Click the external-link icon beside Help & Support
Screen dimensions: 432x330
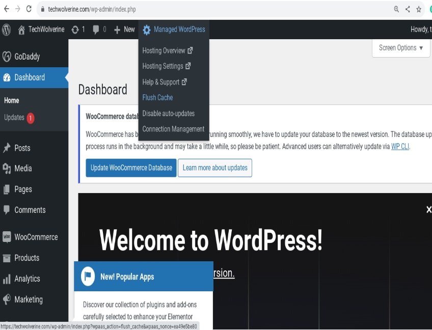pos(184,82)
